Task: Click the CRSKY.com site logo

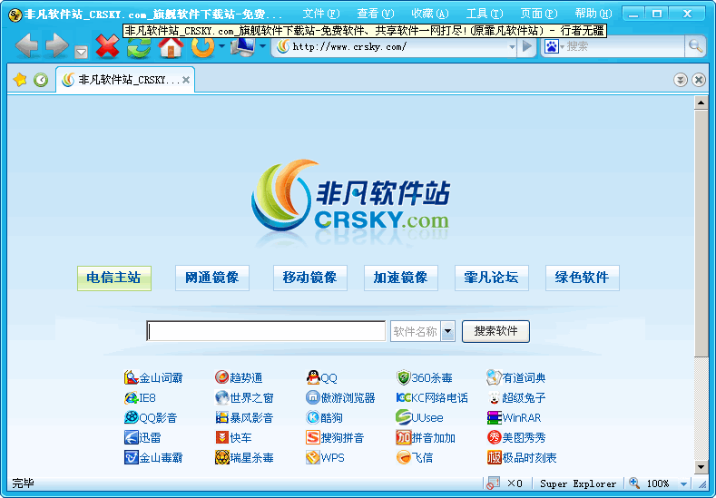Action: (350, 195)
